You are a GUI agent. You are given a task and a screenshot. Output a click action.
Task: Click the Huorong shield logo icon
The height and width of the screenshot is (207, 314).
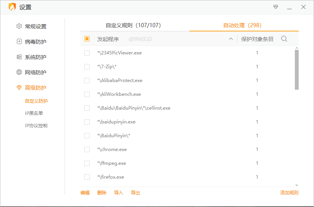tap(12, 7)
